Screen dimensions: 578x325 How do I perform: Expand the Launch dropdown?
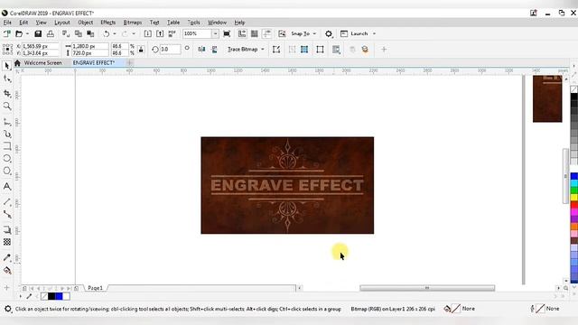pos(374,33)
